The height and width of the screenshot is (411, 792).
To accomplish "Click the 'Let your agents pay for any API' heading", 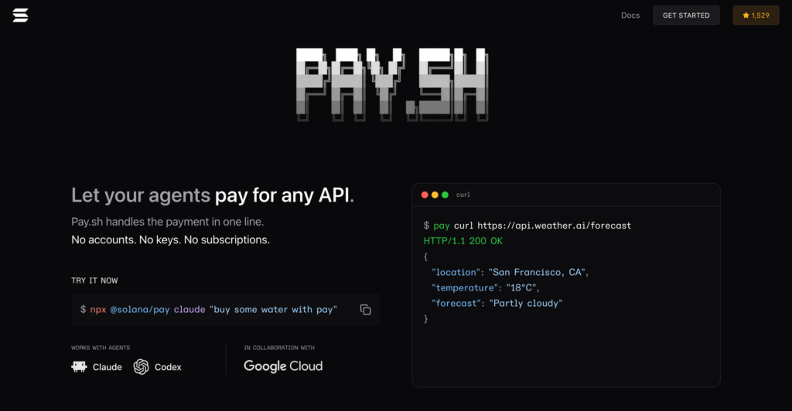I will (213, 195).
